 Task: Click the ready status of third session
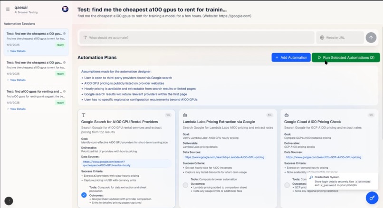60,103
